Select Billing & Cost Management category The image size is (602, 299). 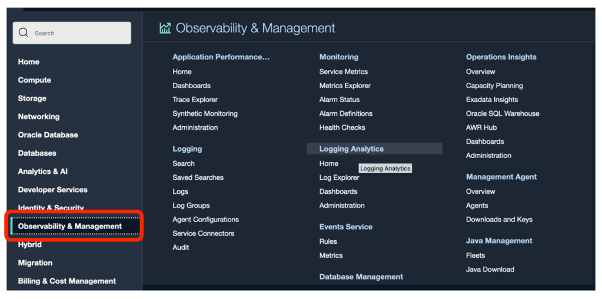[66, 281]
